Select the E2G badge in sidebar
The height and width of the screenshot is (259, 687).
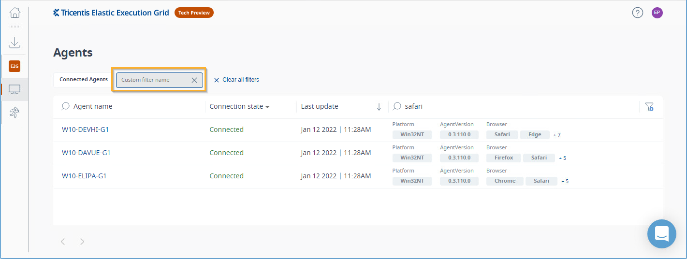pyautogui.click(x=15, y=66)
